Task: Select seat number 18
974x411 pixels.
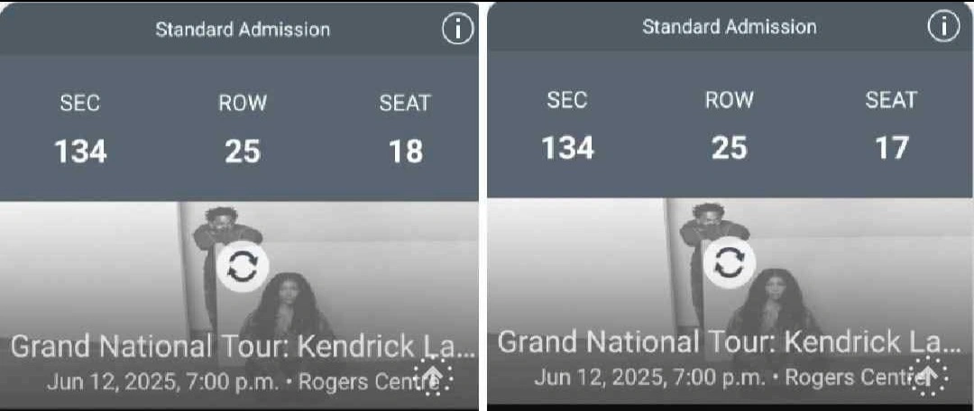Action: [406, 151]
